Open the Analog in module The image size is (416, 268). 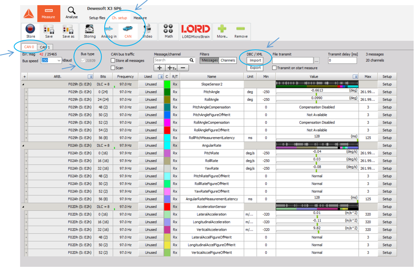[109, 31]
